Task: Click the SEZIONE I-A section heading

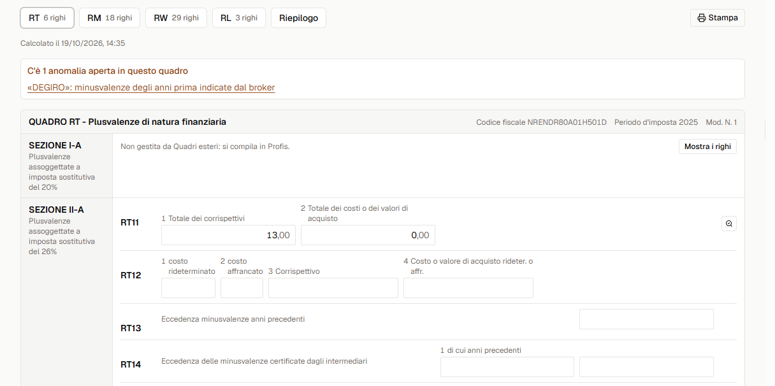Action: (55, 145)
